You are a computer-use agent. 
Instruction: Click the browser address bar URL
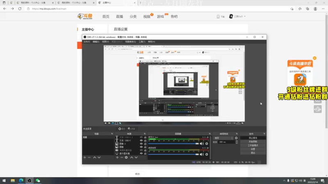pos(49,9)
